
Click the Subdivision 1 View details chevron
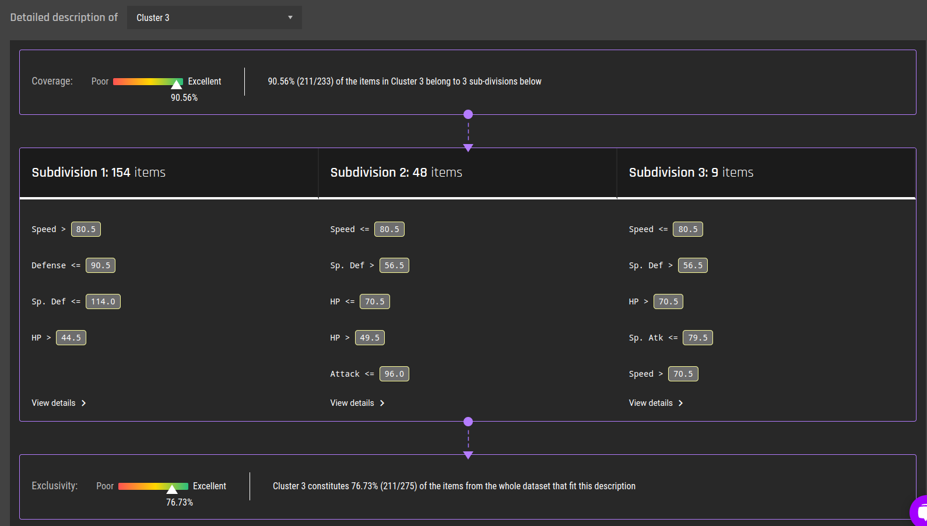[83, 403]
